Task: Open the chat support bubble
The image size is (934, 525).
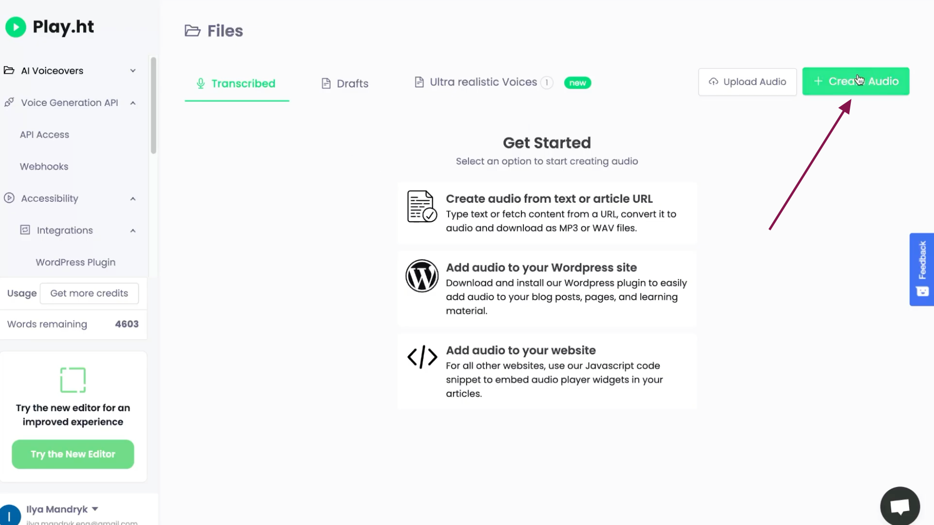Action: click(x=900, y=506)
